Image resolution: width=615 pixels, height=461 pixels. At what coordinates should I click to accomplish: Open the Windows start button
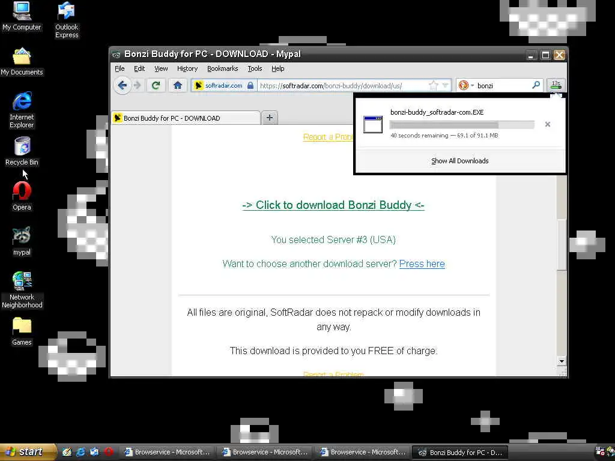(x=28, y=451)
